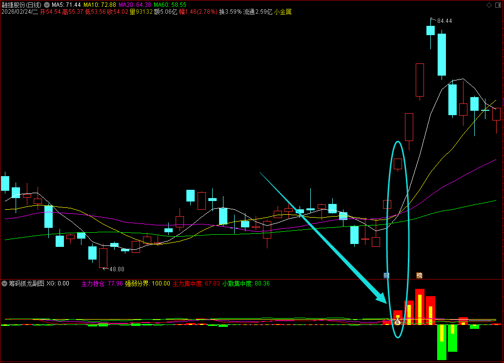Click the diamond icon at top right
Viewport: 504px width, 363px height.
coord(489,5)
